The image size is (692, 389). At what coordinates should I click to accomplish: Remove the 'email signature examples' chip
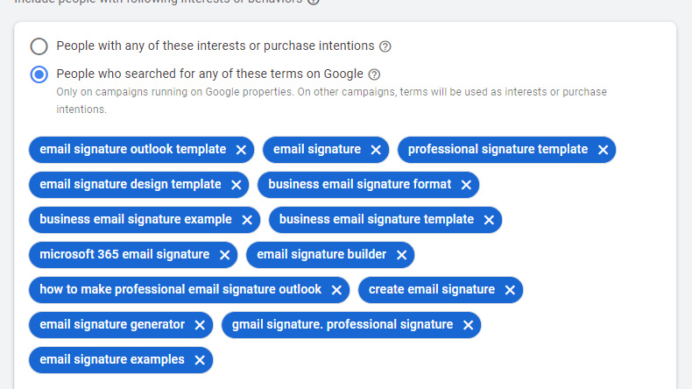tap(200, 360)
